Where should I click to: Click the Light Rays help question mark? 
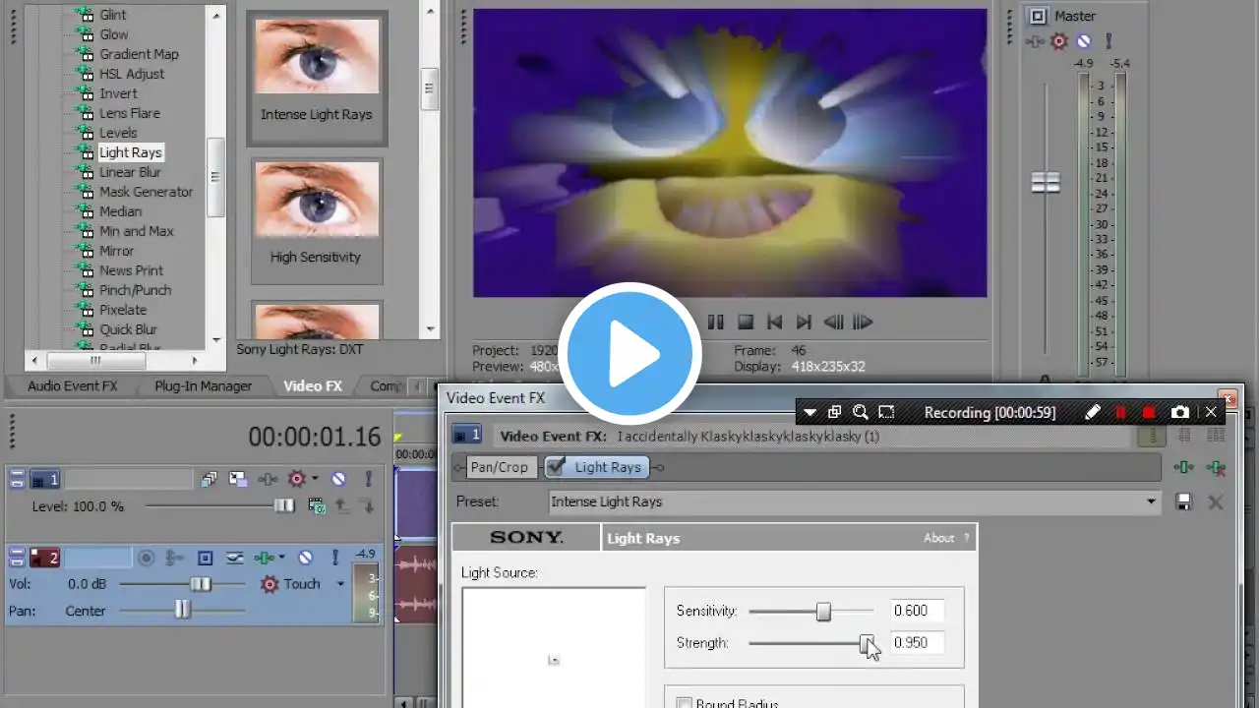(966, 538)
